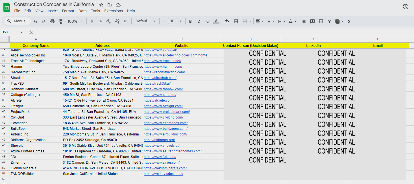Click the font size field
Viewport: 414px width, 184px height.
click(172, 21)
